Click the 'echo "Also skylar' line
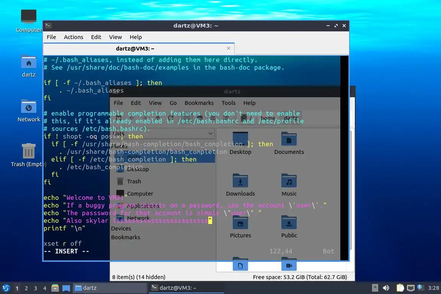441x294 pixels. (128, 220)
